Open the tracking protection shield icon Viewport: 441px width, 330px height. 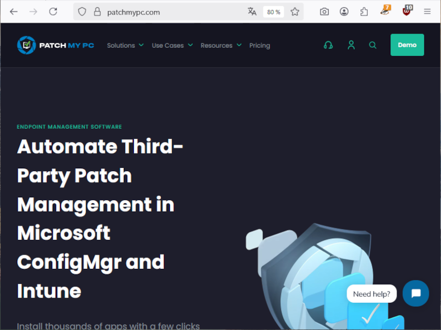[x=82, y=12]
